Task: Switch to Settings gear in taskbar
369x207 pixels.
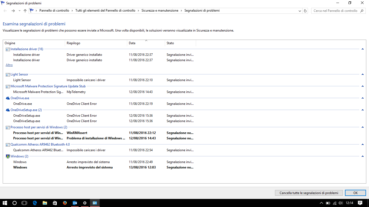Action: 85,203
